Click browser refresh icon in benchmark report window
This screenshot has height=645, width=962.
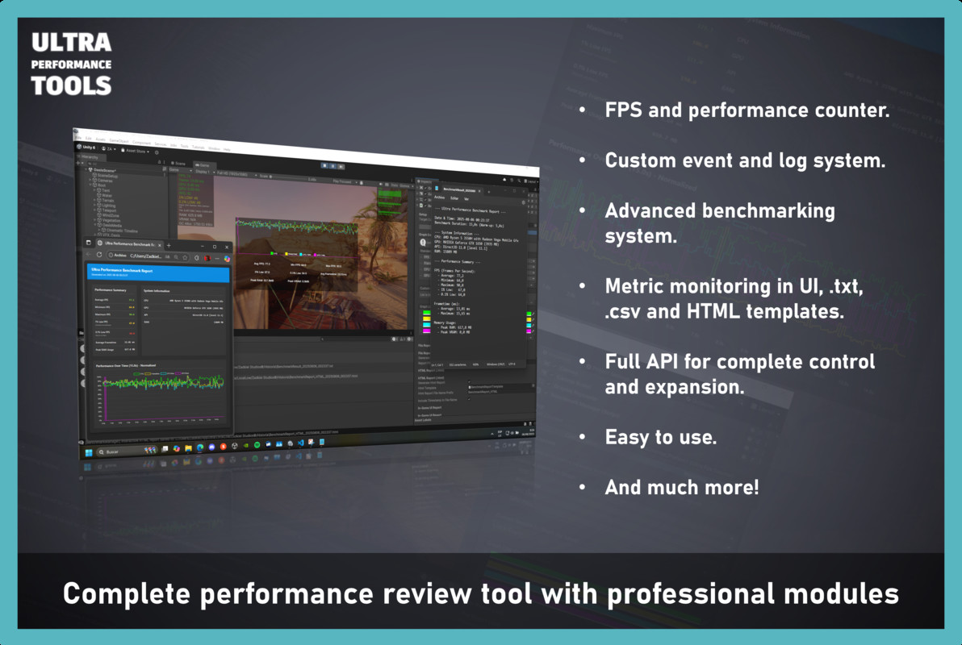pos(99,255)
